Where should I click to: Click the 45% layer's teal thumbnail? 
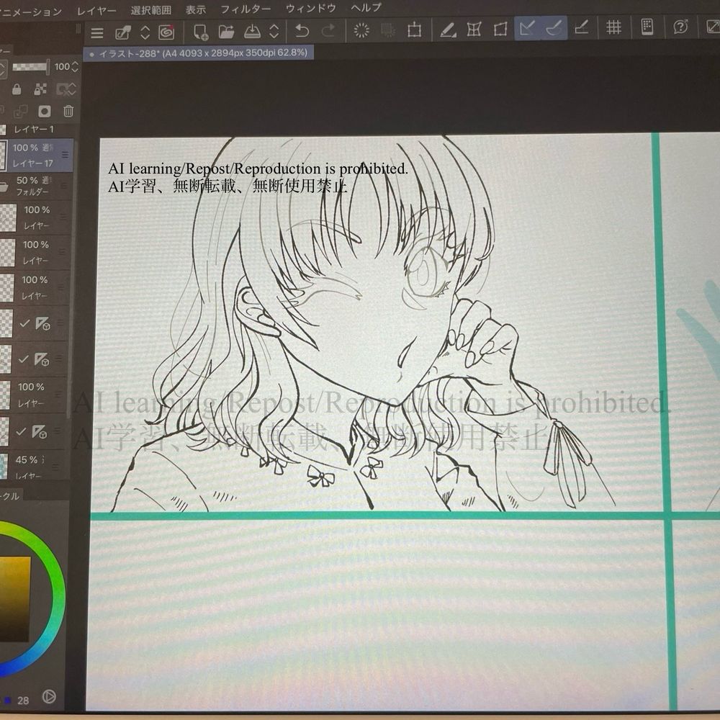(x=4, y=466)
